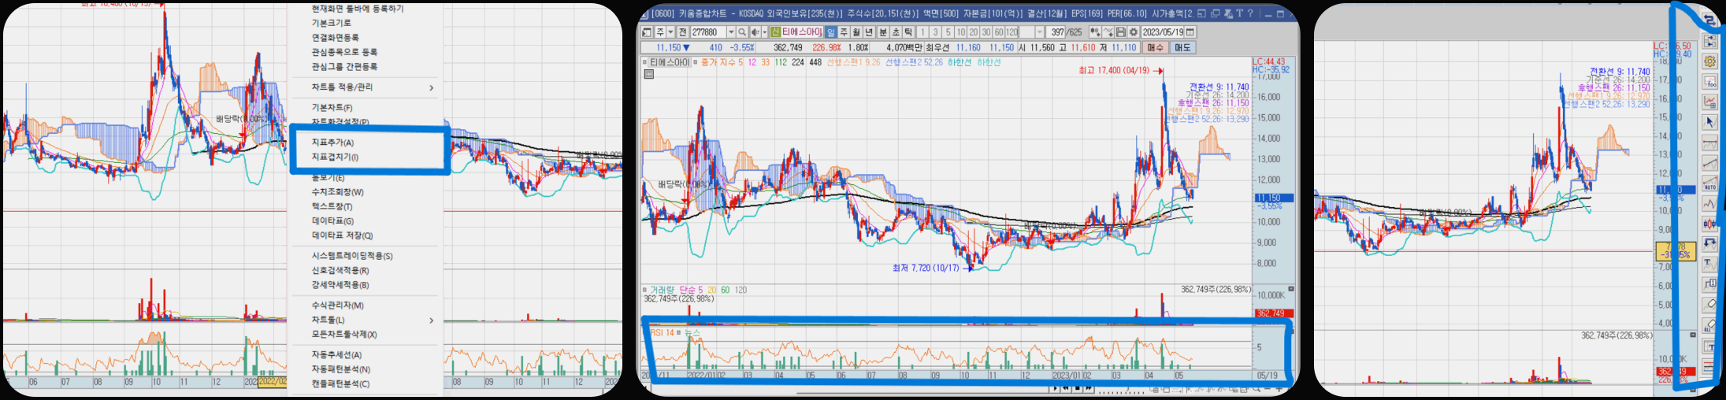1726x400 pixels.
Task: Click the 397 bar count field
Action: [x=1055, y=32]
